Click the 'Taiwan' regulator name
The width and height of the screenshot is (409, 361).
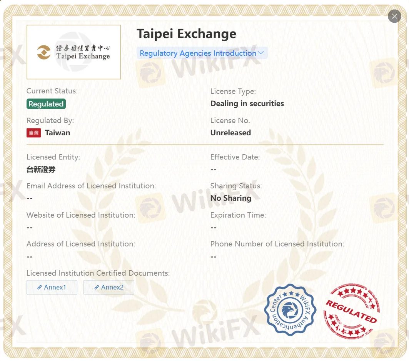pyautogui.click(x=58, y=133)
